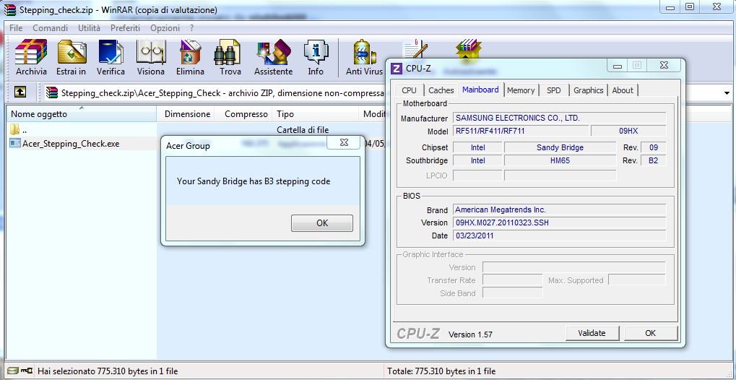Click the Estrai in toolbar icon
Viewport: 736px width, 380px height.
(71, 59)
